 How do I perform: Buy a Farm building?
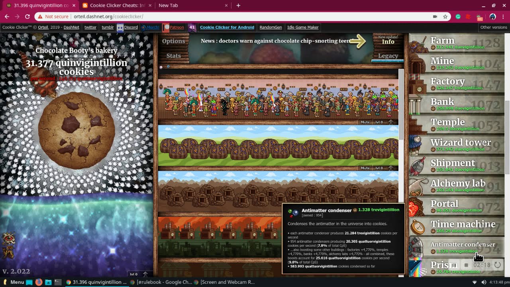(457, 43)
